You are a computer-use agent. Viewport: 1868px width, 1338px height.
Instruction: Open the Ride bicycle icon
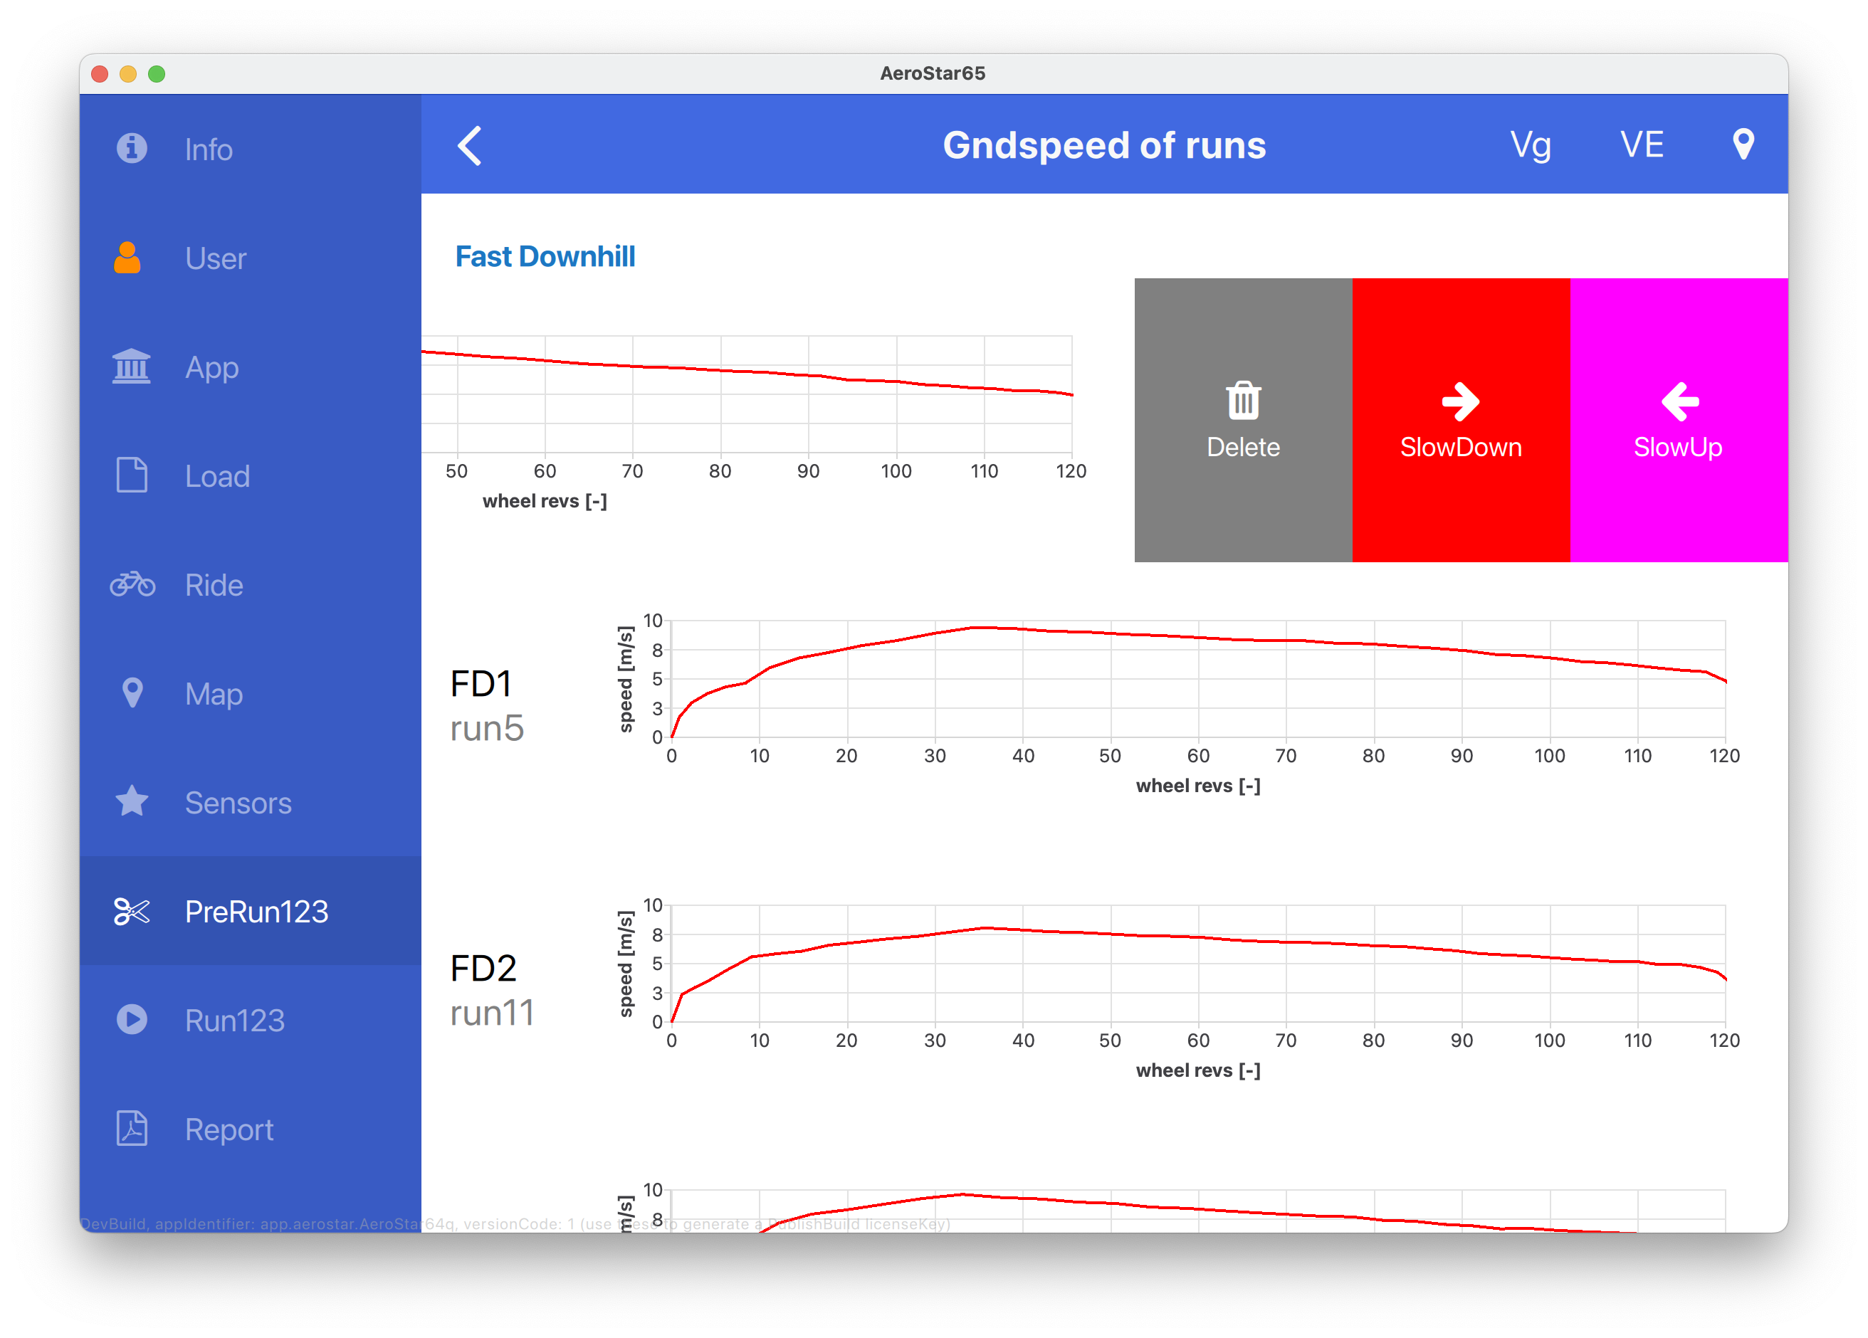point(132,584)
